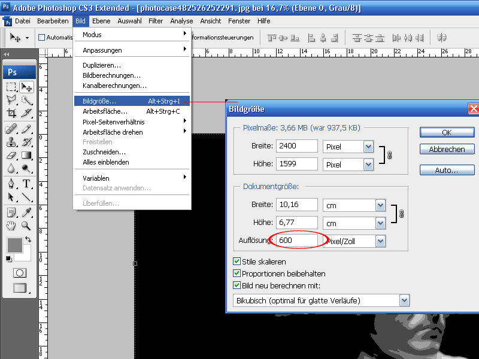Reset default black and white colors
The height and width of the screenshot is (359, 479).
(x=9, y=259)
